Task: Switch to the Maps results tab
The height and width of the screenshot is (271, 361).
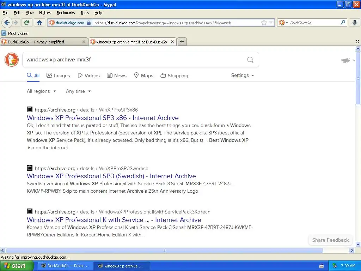Action: (144, 76)
